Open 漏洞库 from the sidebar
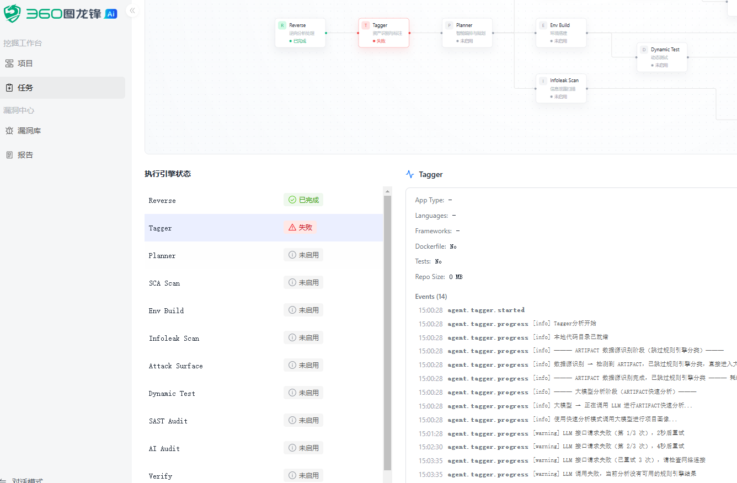This screenshot has width=737, height=483. 62,131
